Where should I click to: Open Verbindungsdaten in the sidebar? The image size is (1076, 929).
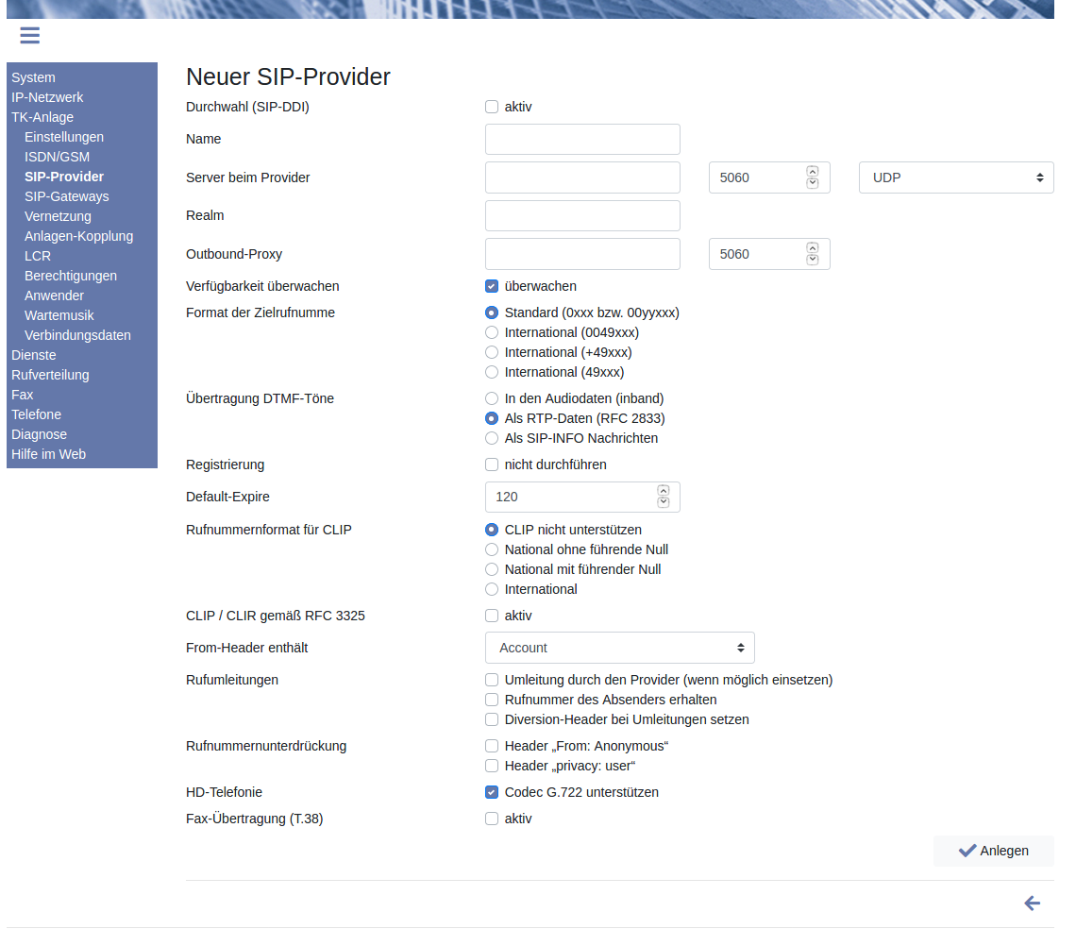pyautogui.click(x=77, y=335)
